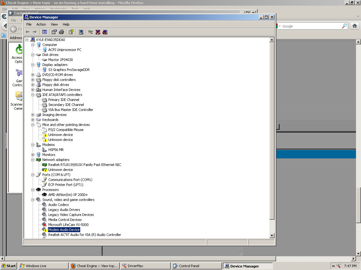Select Microsoft LifeCam VX-5000 device
The width and height of the screenshot is (361, 270).
click(x=68, y=225)
